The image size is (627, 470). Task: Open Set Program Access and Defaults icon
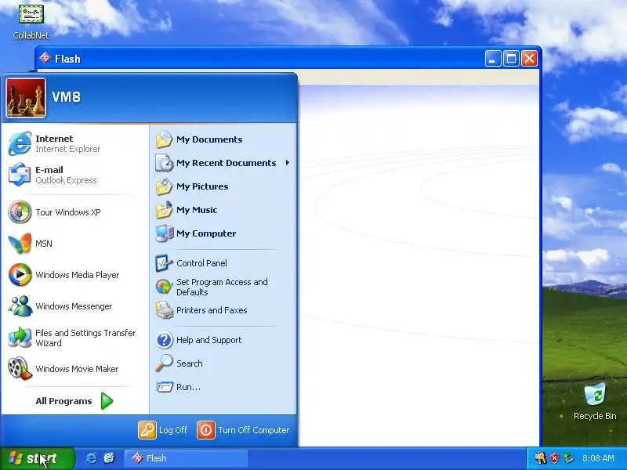point(164,287)
